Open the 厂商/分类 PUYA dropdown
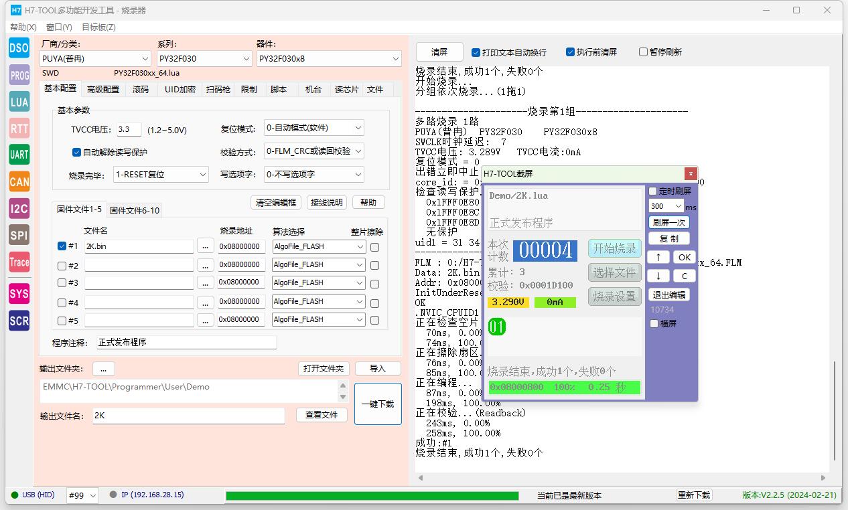 coord(95,59)
